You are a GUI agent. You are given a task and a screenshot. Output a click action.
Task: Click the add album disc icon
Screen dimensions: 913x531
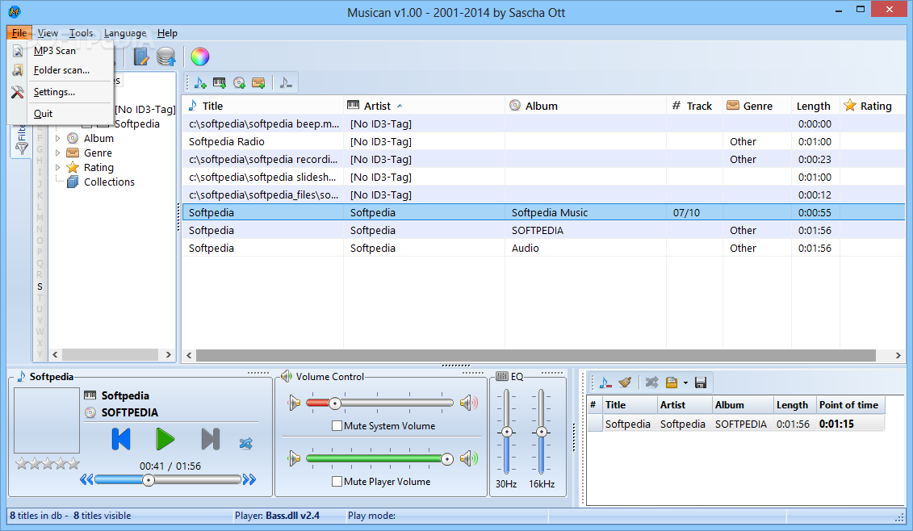239,82
